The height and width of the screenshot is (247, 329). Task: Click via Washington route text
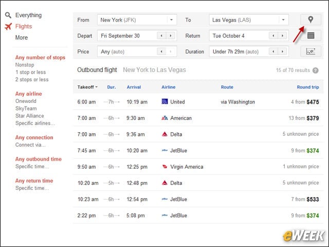[237, 102]
